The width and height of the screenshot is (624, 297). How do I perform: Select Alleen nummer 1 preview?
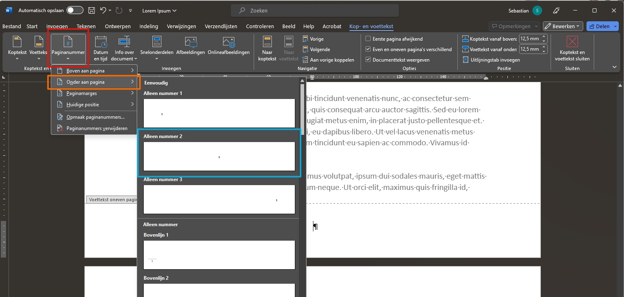(x=219, y=113)
